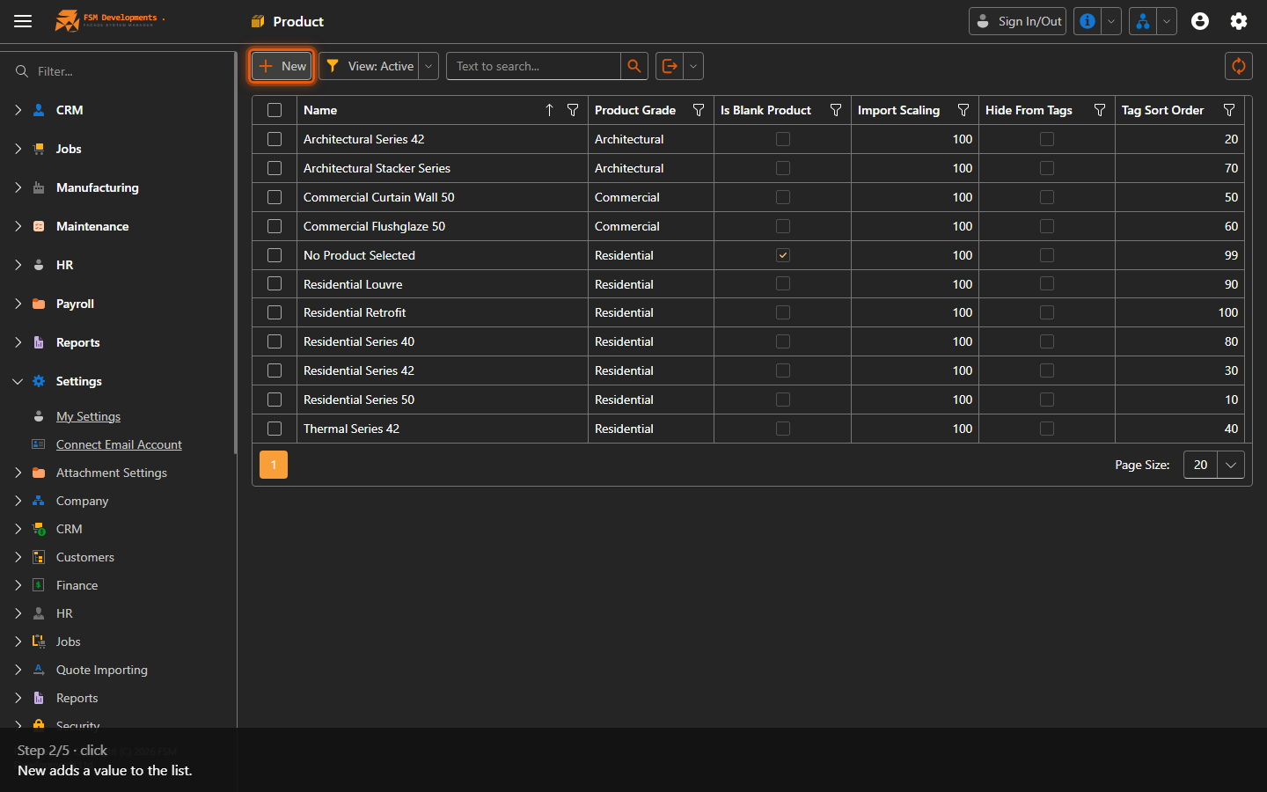Expand the top-level Jobs section in sidebar
Viewport: 1267px width, 792px height.
(x=18, y=149)
